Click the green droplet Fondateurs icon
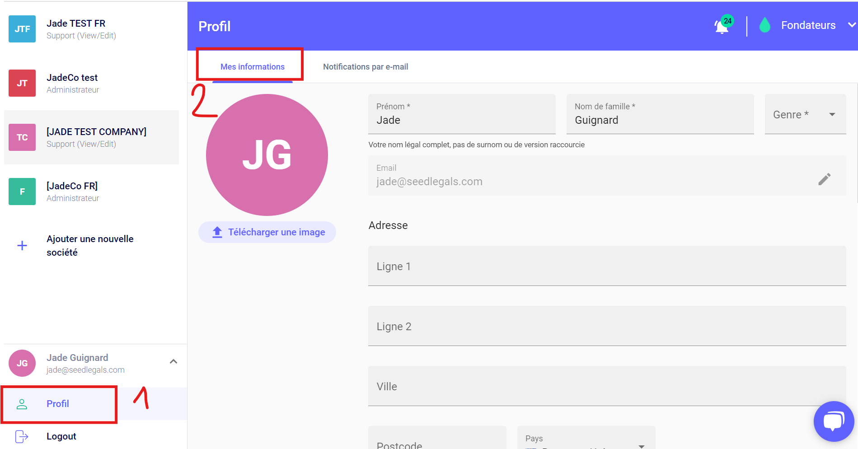 pos(764,25)
